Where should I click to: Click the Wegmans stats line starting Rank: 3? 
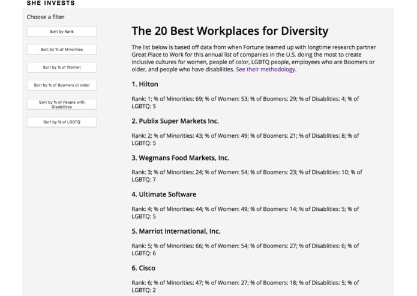247,176
